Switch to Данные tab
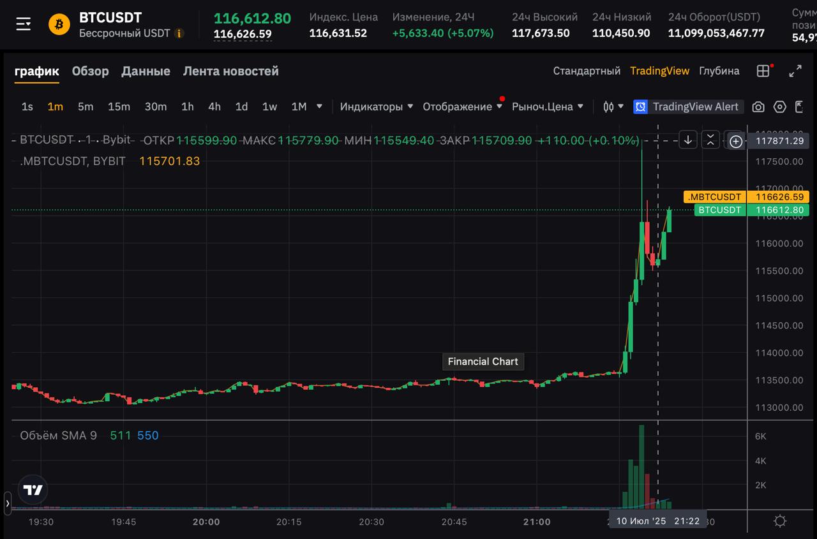 coord(146,71)
